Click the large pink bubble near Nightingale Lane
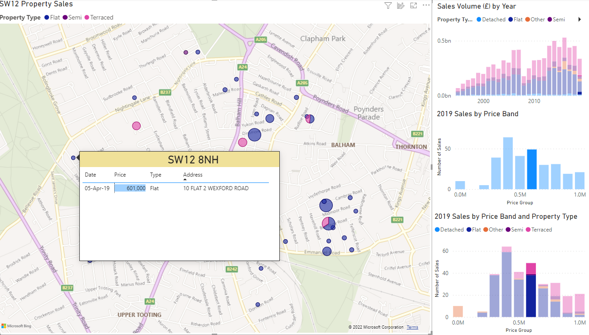Image resolution: width=589 pixels, height=335 pixels. (x=136, y=126)
